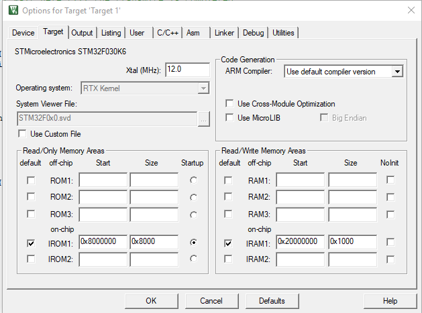
Task: Edit the Xtal (MHz) field
Action: 187,70
